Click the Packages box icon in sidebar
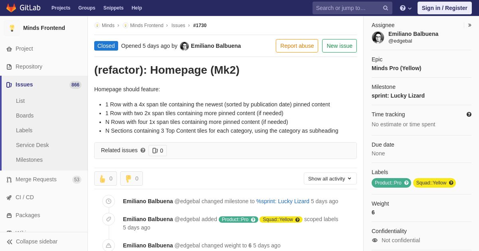The image size is (479, 251). click(9, 216)
